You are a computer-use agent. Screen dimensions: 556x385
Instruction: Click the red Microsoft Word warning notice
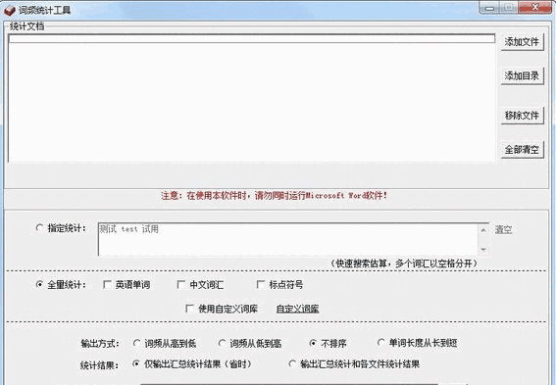point(275,196)
